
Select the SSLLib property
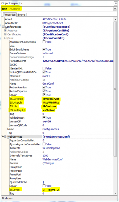tap(13, 106)
